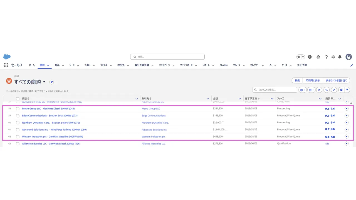356x200 pixels.
Task: Click the favorites star icon
Action: pos(299,57)
